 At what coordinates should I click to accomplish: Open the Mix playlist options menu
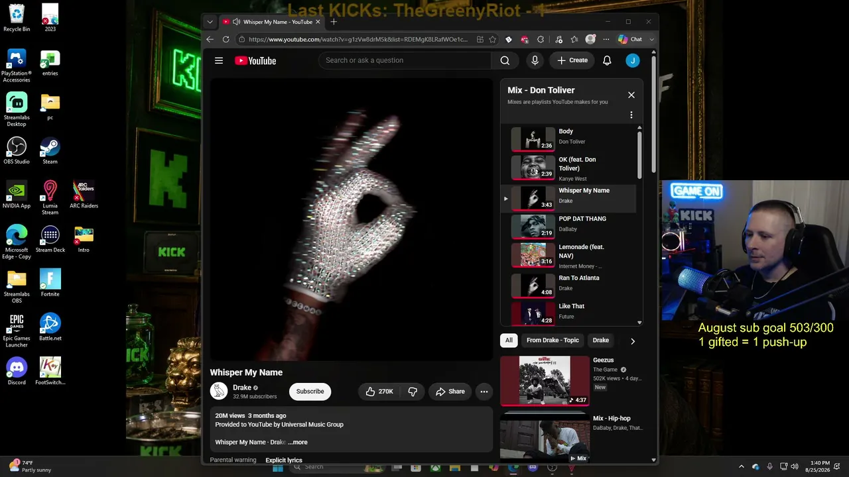631,115
